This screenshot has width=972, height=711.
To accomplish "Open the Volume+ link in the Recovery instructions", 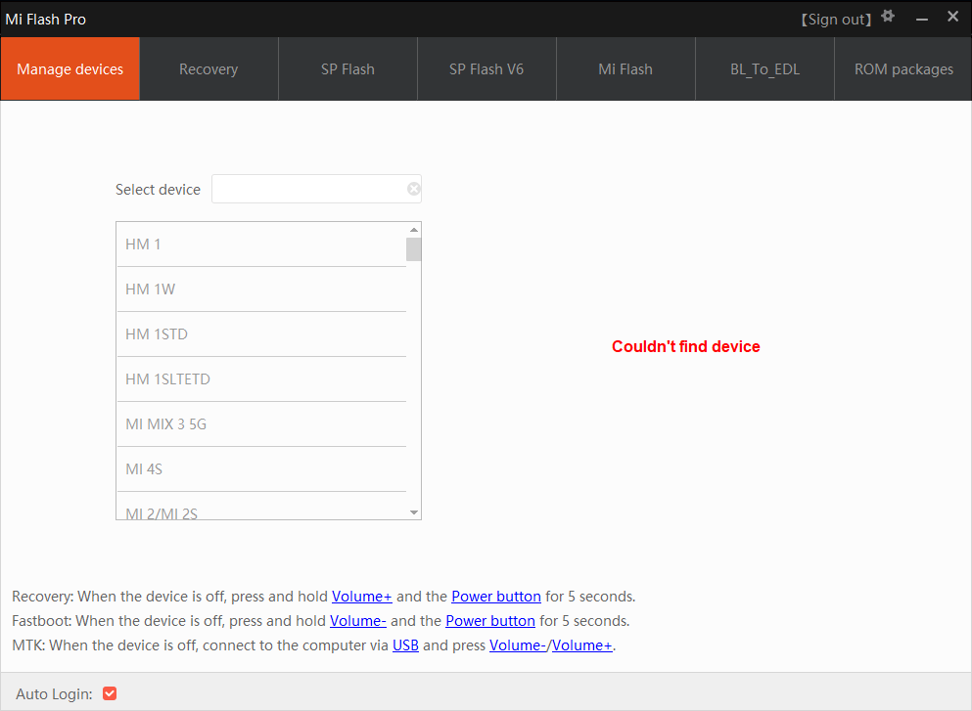I will [361, 596].
